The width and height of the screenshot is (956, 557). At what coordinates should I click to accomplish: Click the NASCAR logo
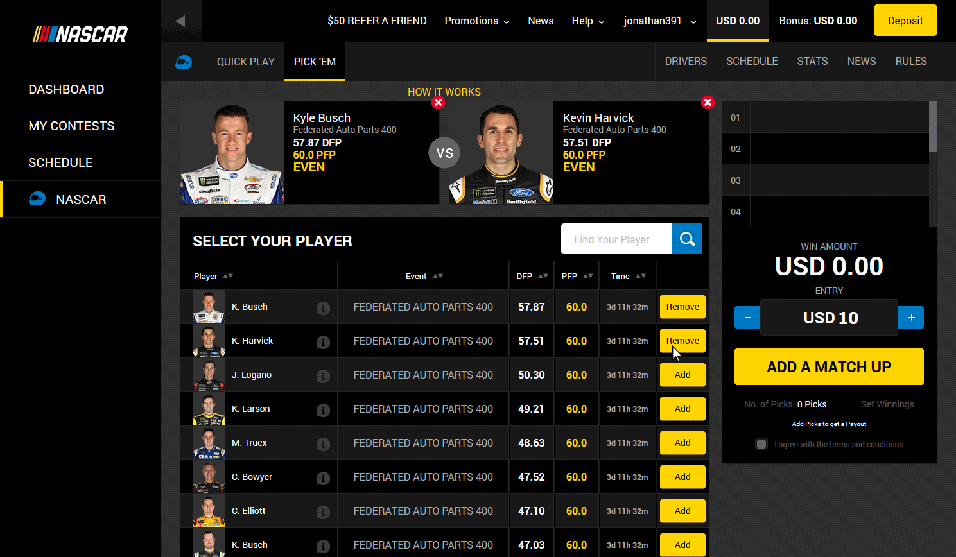click(80, 34)
